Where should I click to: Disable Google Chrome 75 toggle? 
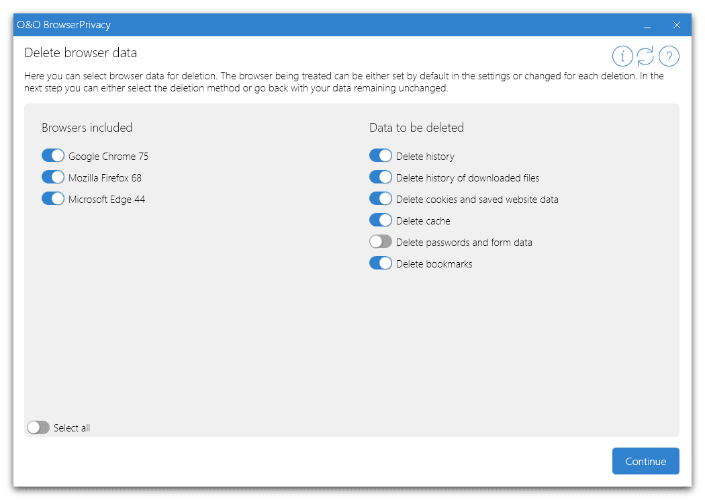[x=53, y=156]
